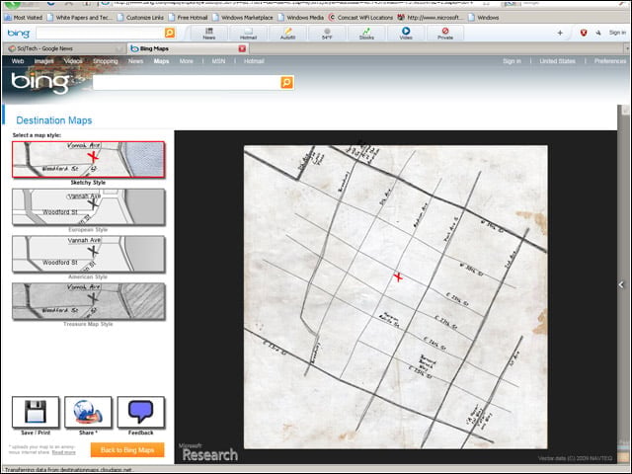Click the Back to Bing Maps button
The height and width of the screenshot is (474, 632).
coord(127,450)
